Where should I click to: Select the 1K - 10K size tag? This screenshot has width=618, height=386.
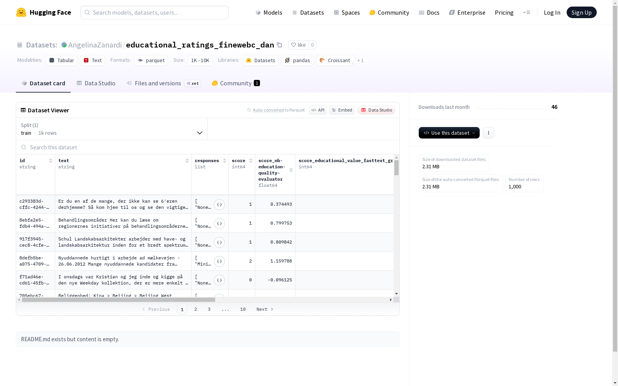200,60
